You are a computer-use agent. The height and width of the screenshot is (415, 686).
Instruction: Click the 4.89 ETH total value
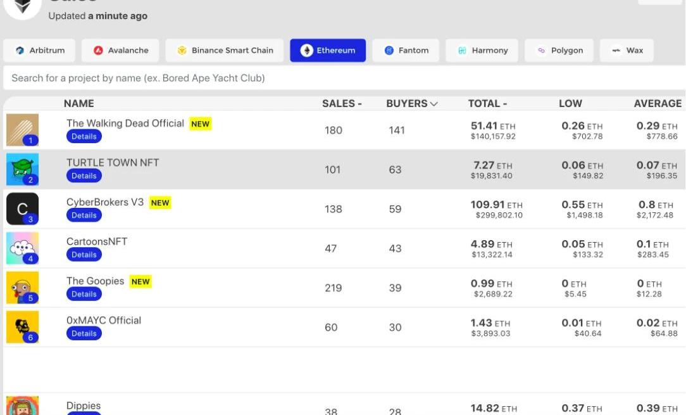pyautogui.click(x=491, y=244)
